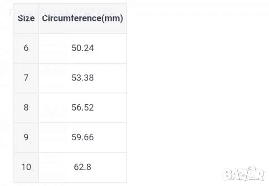
Task: Select the size 9 cell
Action: click(x=26, y=137)
